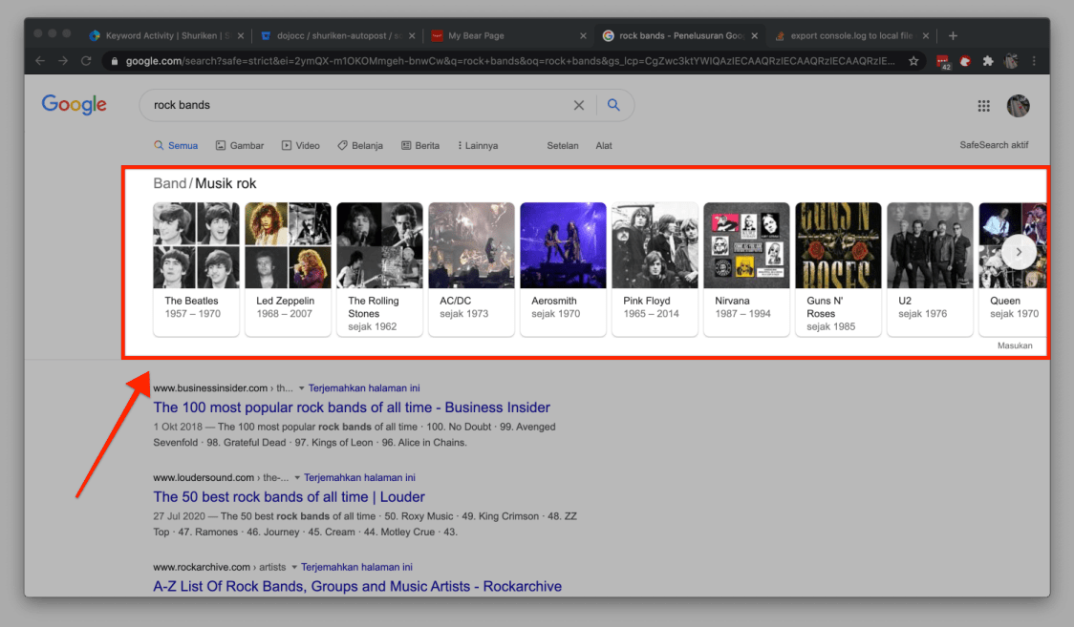Select the Berita search filter
This screenshot has width=1074, height=627.
(420, 146)
